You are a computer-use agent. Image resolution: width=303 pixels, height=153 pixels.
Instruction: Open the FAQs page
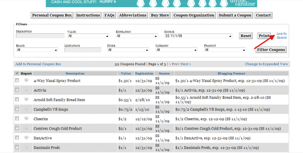(x=109, y=15)
